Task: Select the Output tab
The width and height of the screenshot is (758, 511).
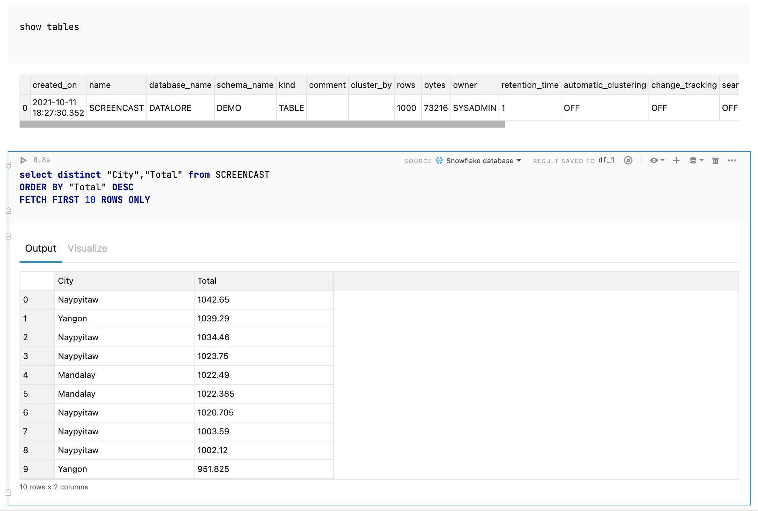Action: coord(40,248)
